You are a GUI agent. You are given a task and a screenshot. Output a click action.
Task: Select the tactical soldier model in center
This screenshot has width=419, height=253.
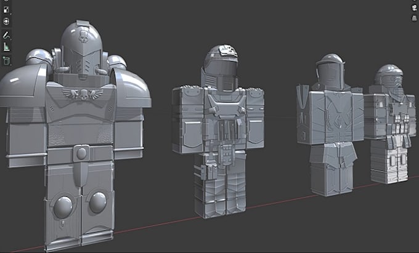tap(218, 131)
